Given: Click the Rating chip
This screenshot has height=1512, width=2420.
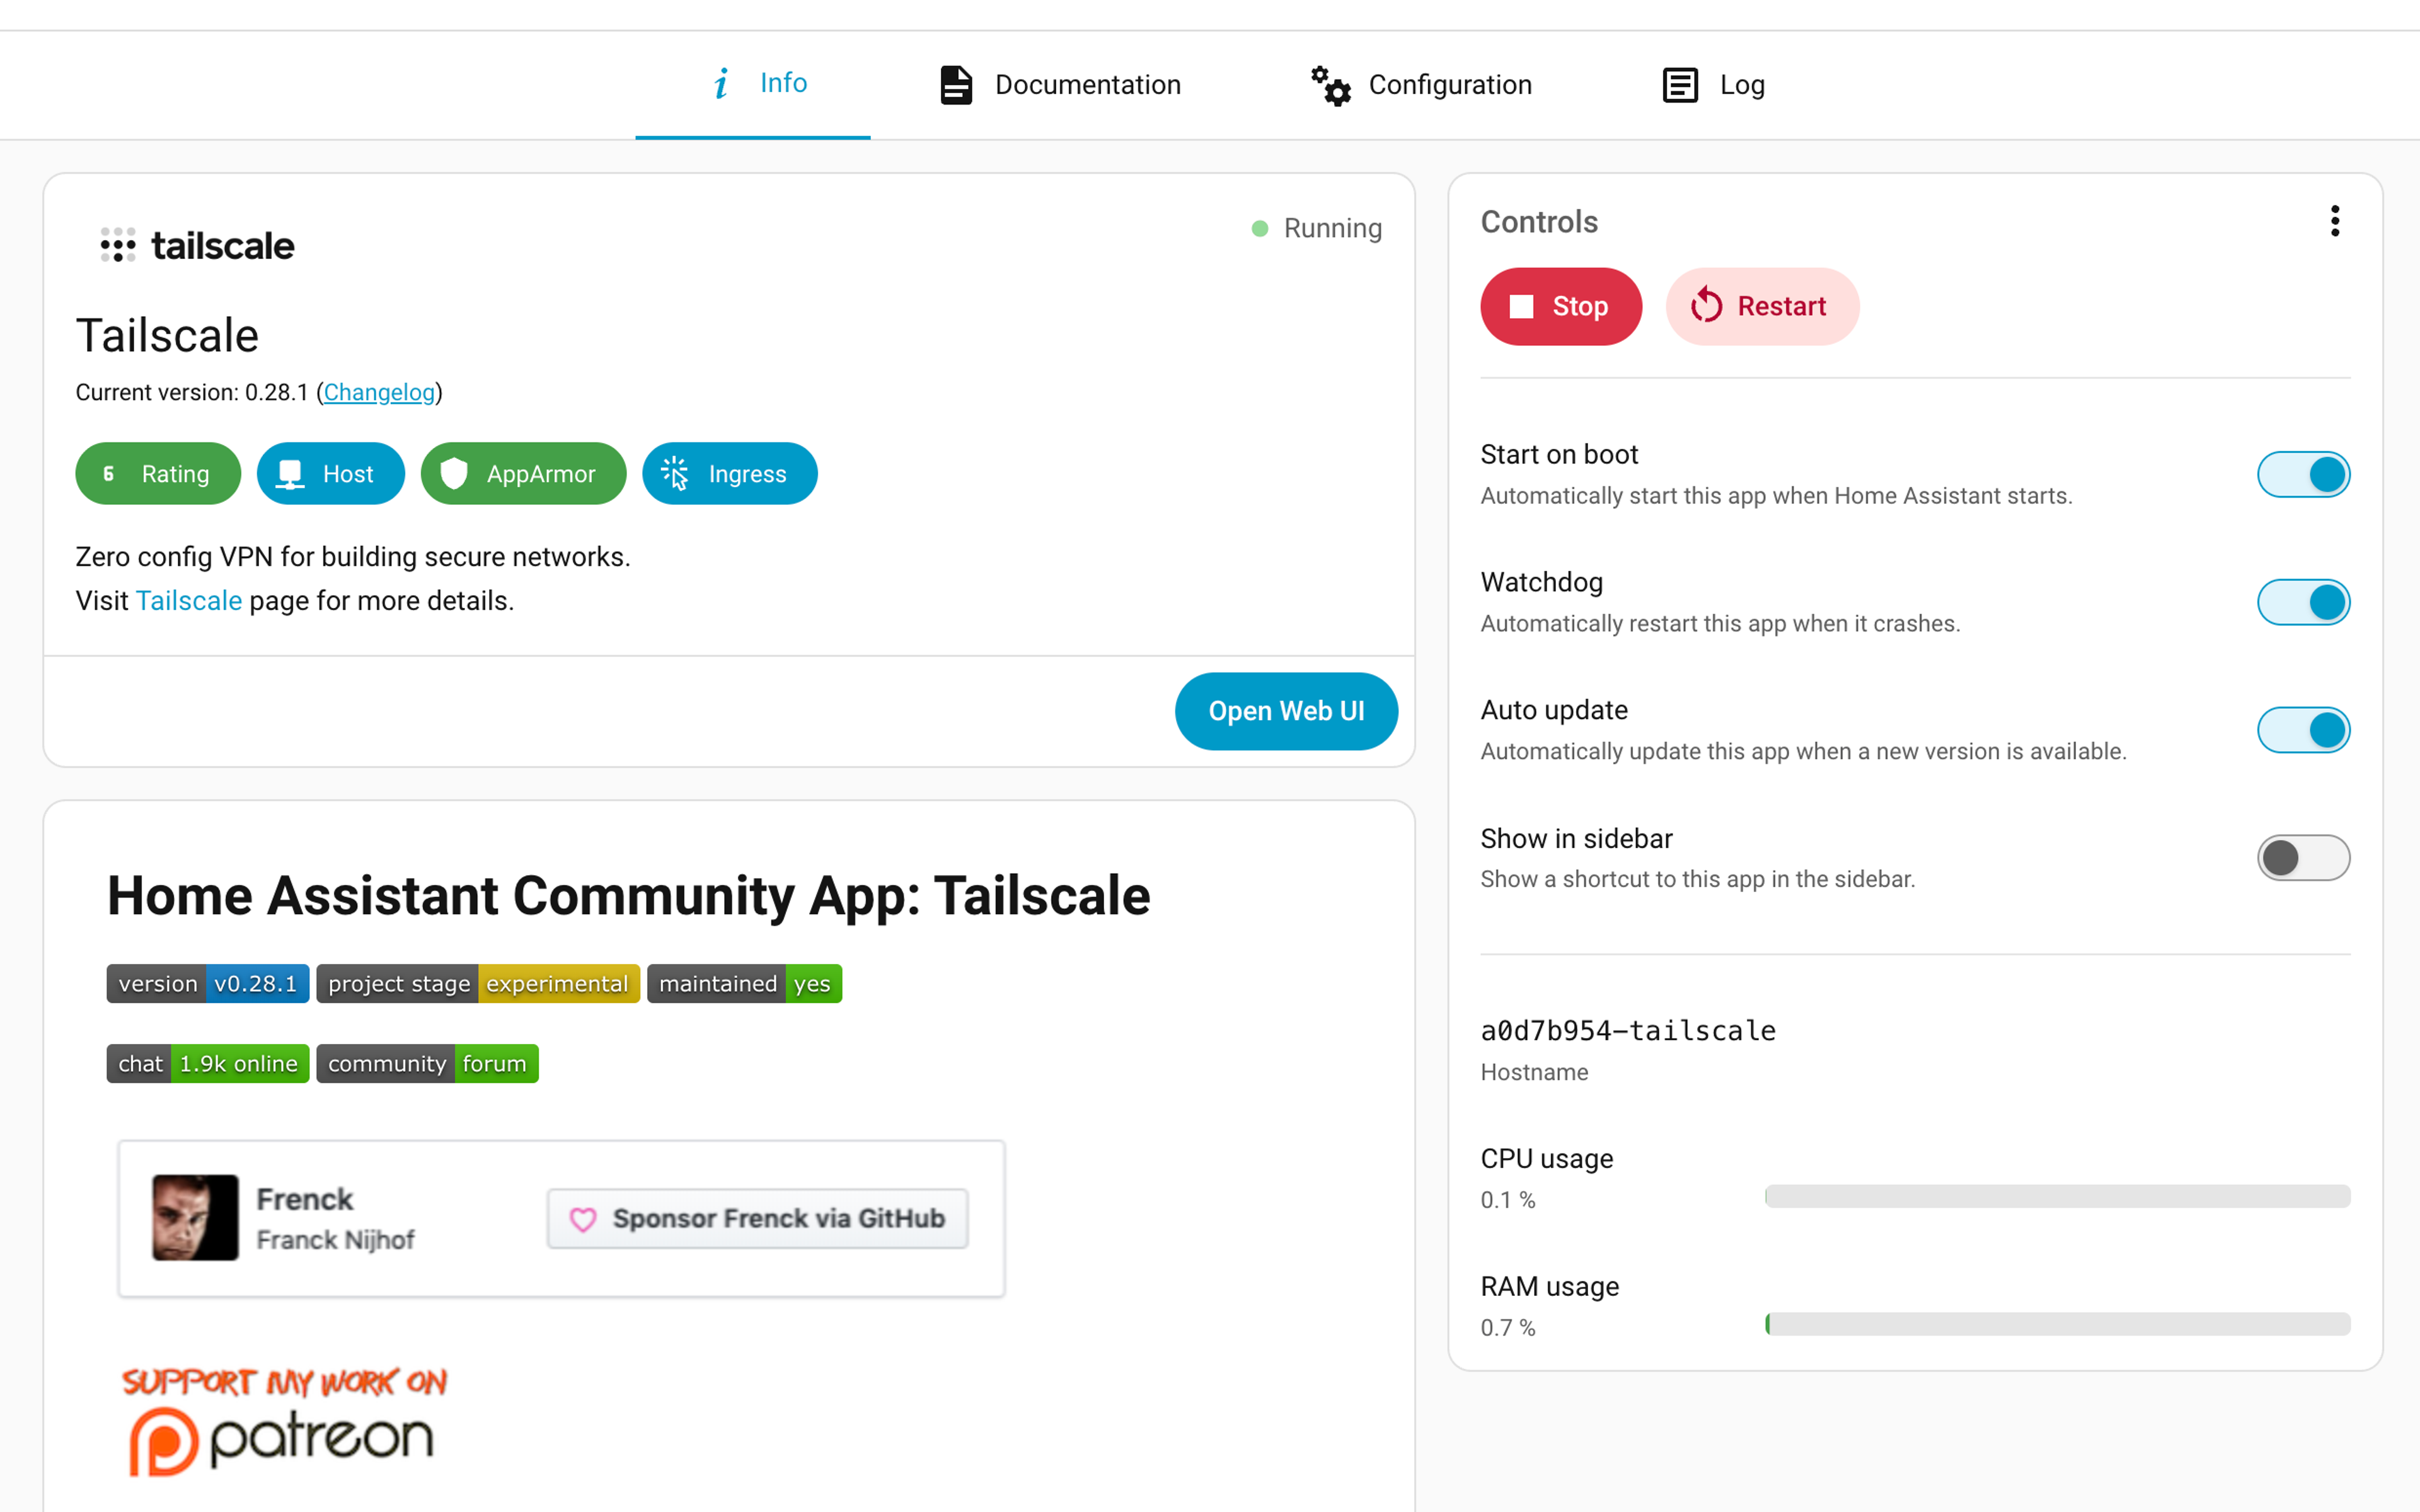Looking at the screenshot, I should click(x=158, y=474).
